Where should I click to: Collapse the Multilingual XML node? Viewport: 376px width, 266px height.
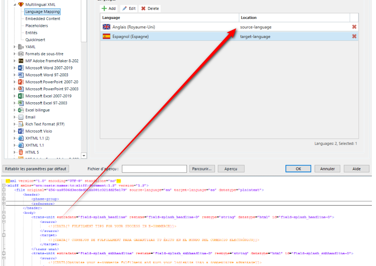pyautogui.click(x=15, y=5)
